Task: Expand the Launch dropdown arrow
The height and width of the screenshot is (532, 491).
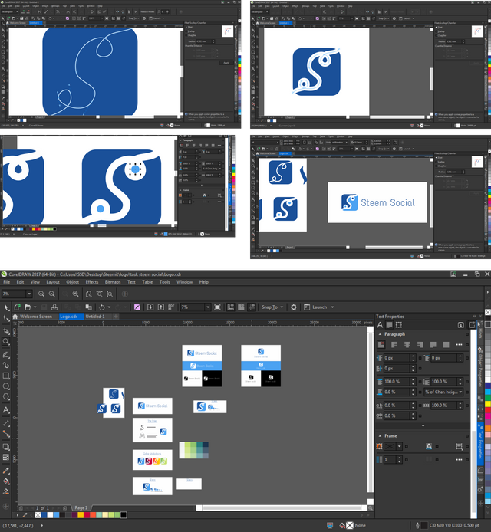Action: tap(332, 307)
